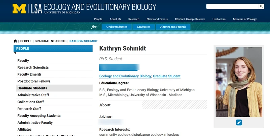Image resolution: width=270 pixels, height=136 pixels.
Task: Select Postdoctoral Fellows in the sidebar
Action: [54, 81]
